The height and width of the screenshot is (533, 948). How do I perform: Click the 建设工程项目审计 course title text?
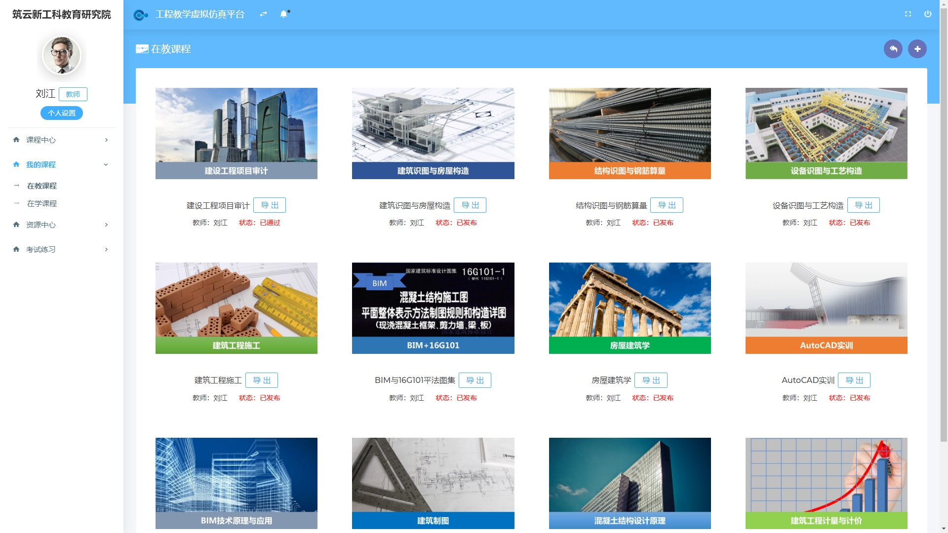pyautogui.click(x=218, y=206)
